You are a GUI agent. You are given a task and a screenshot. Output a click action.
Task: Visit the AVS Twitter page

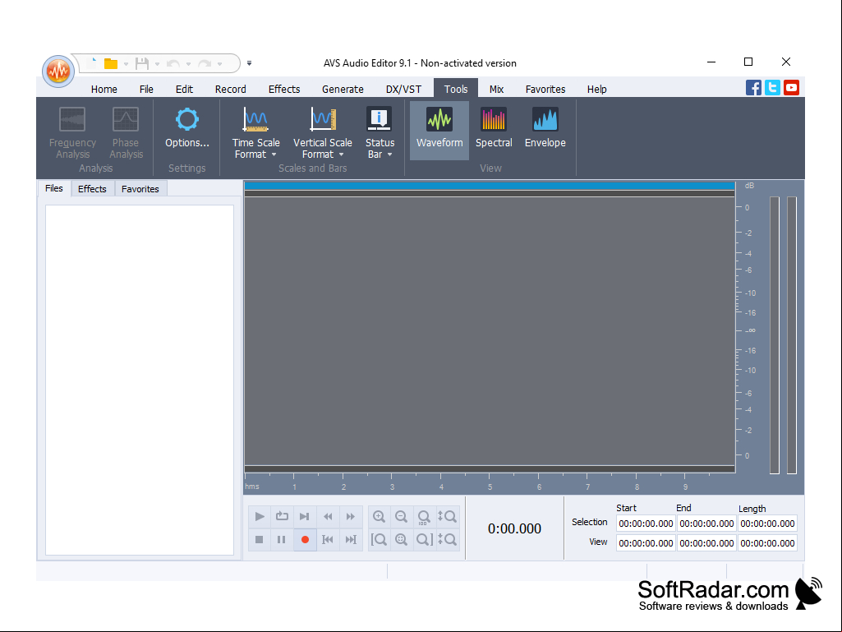coord(772,88)
